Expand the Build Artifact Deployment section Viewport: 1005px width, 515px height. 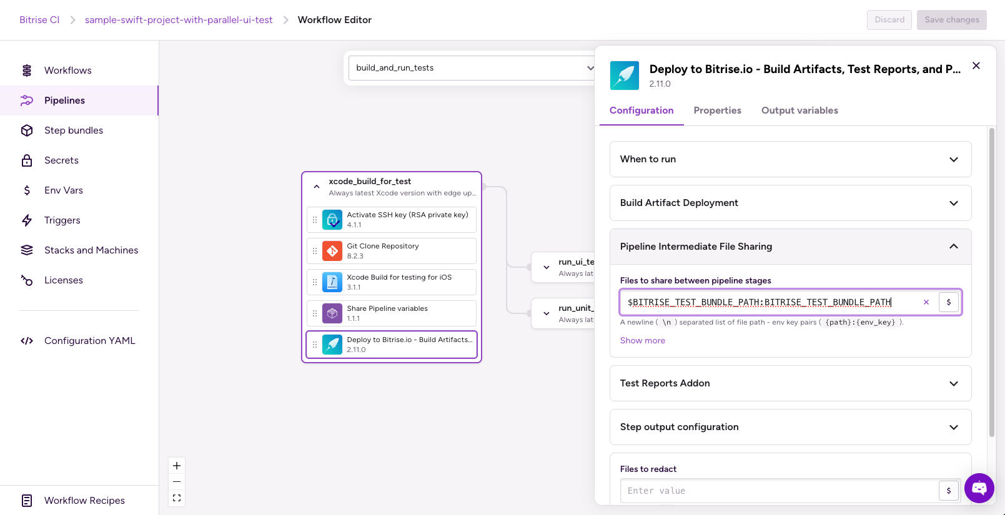coord(790,203)
